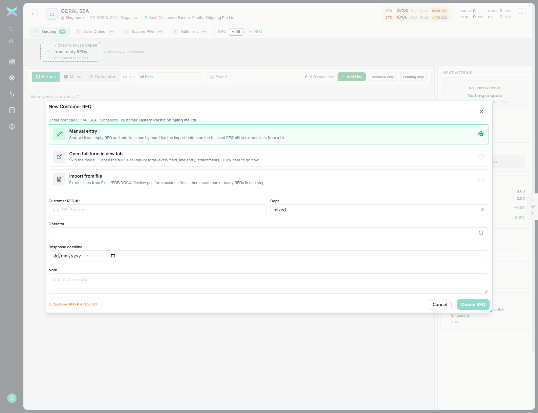Click 'No inquiries for this pill.' text

pyautogui.click(x=55, y=97)
